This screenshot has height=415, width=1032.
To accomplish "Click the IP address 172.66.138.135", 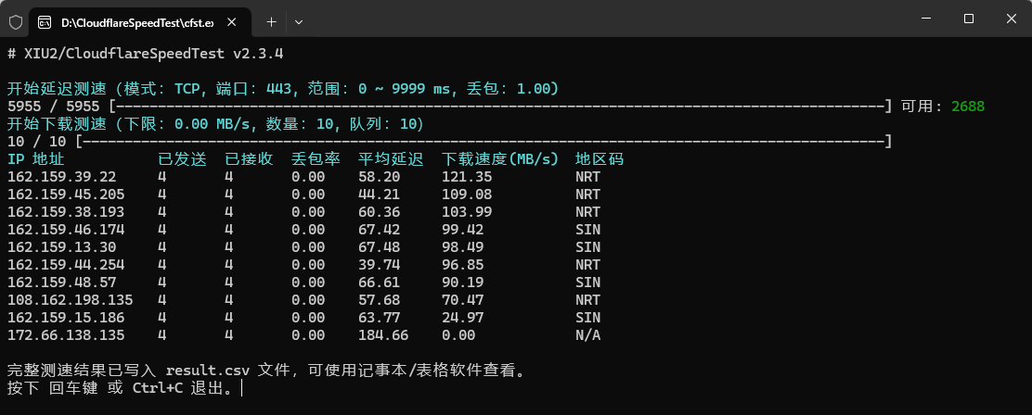I will [x=65, y=335].
